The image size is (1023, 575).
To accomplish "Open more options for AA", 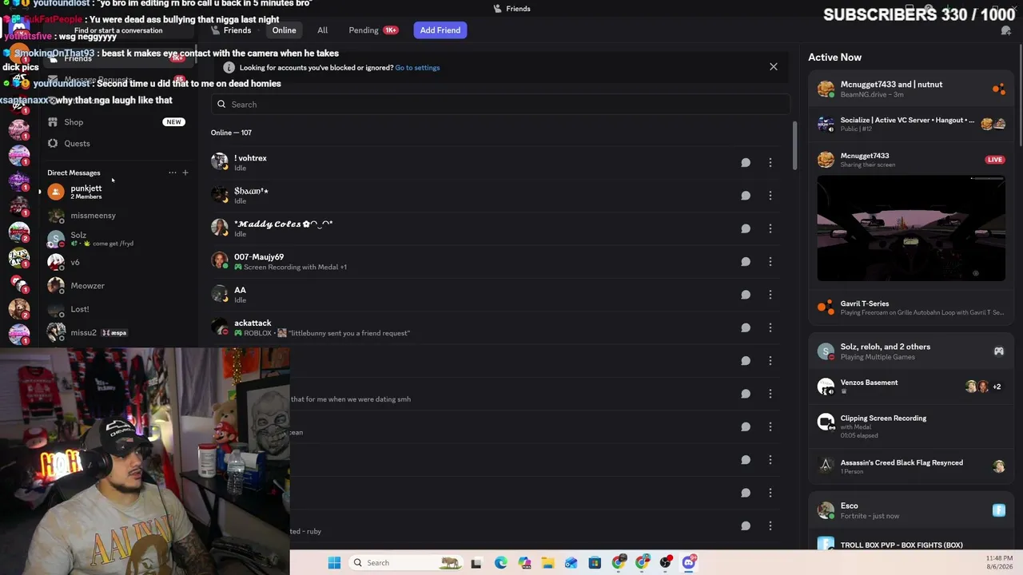I will point(770,295).
